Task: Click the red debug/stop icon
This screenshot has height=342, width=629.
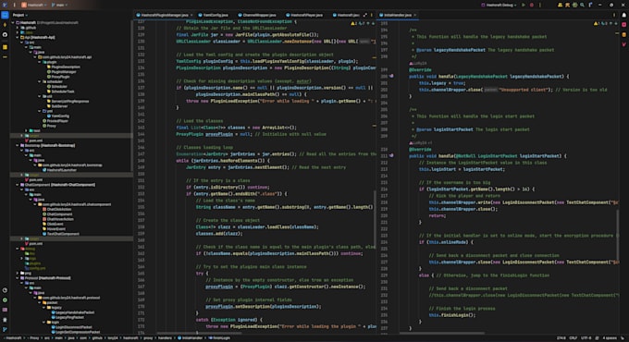Action: 532,5
